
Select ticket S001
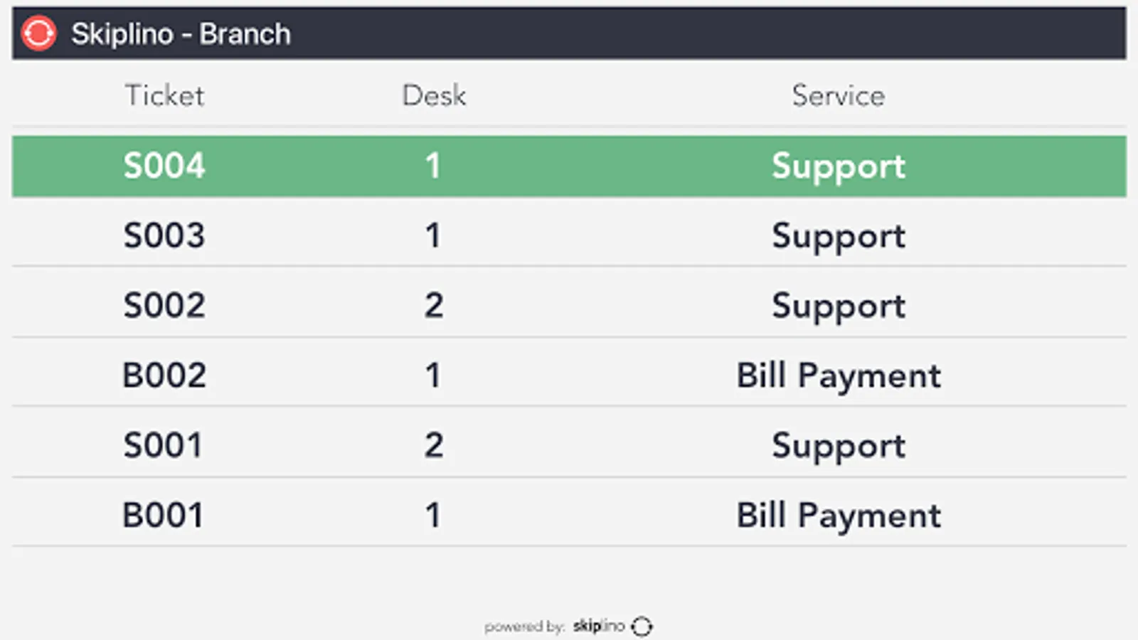tap(163, 445)
